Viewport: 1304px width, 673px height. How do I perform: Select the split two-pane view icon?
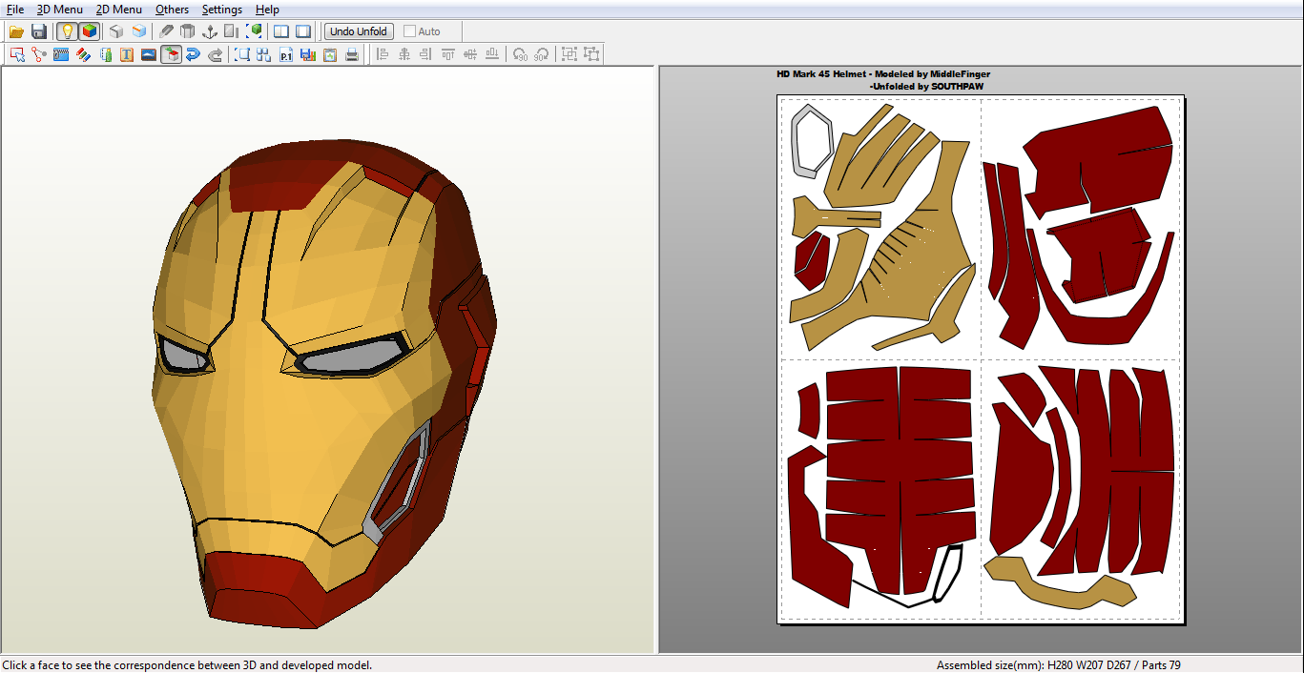click(281, 31)
